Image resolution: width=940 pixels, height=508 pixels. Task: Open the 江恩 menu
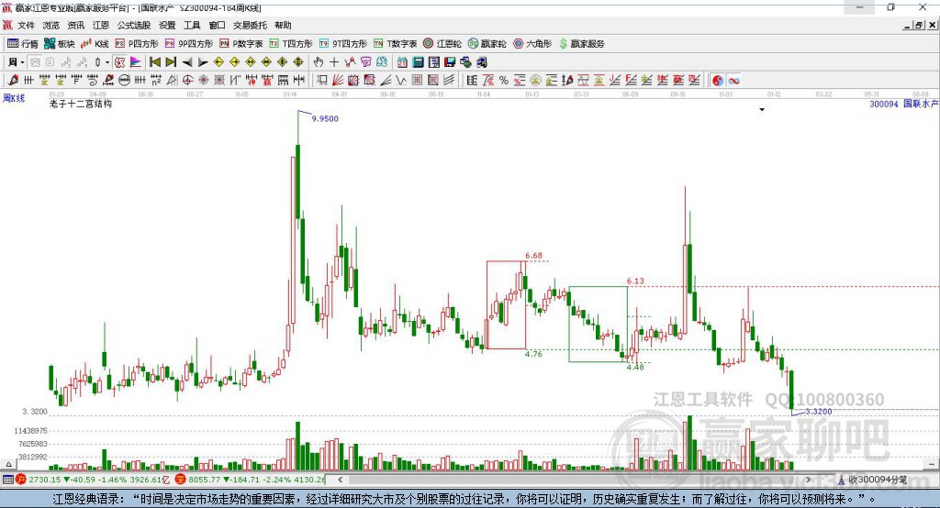(x=101, y=25)
